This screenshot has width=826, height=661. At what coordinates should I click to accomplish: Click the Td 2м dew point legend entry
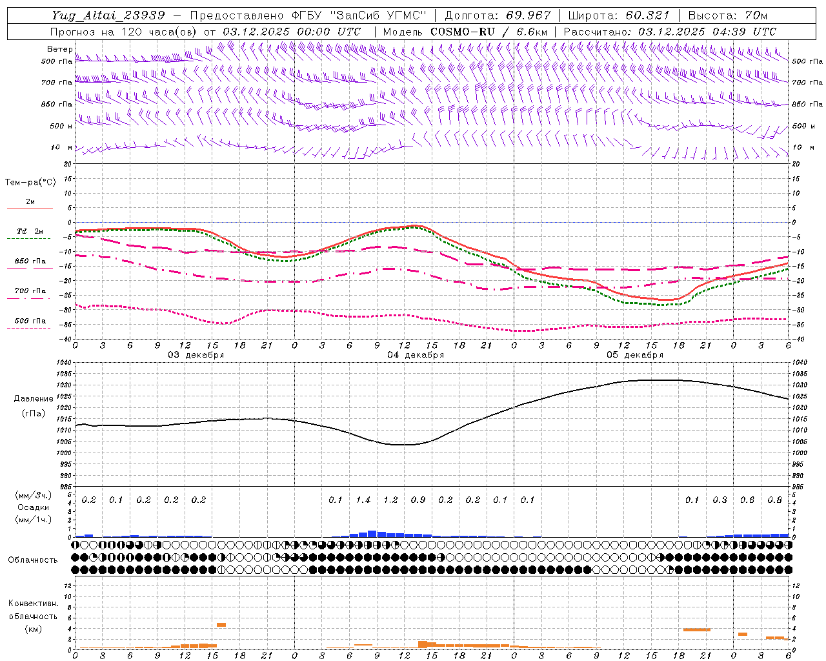tap(30, 231)
